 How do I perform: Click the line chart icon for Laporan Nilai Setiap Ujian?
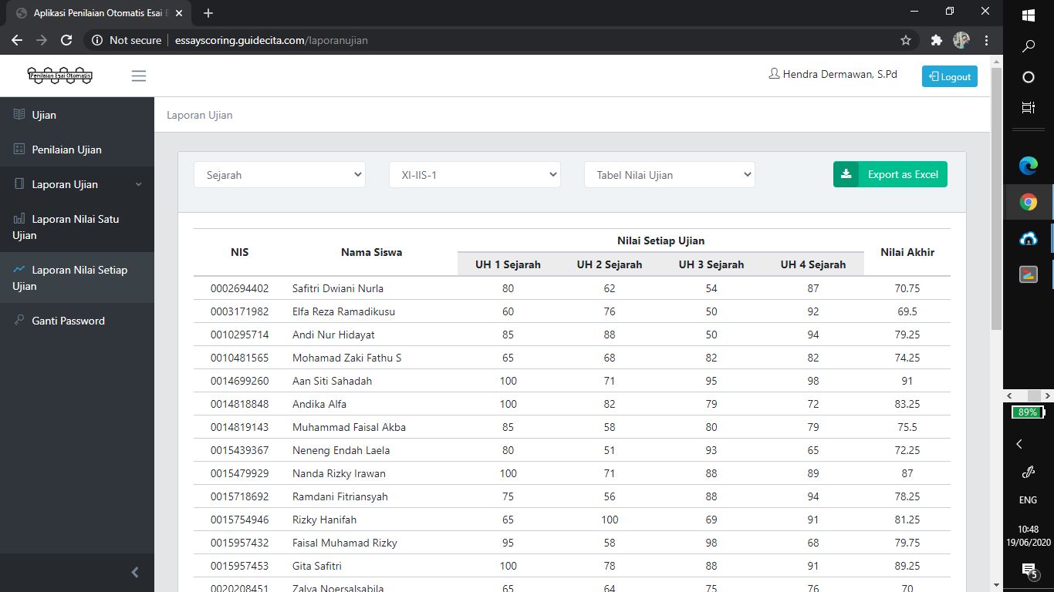(19, 270)
